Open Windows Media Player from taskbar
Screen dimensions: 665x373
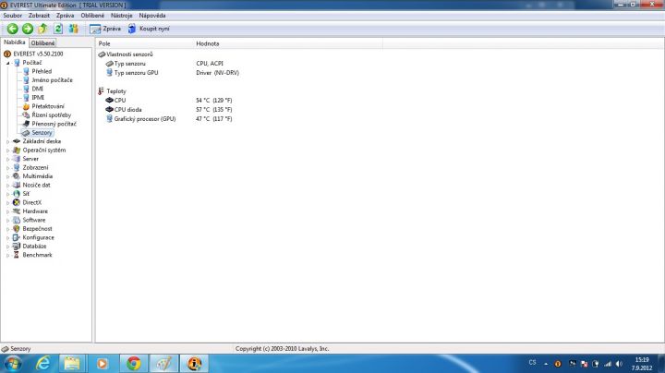click(103, 364)
